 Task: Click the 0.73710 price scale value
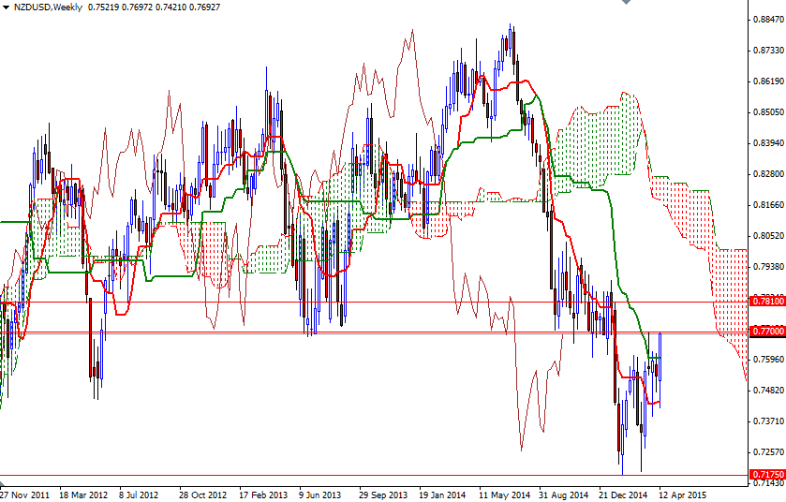[x=768, y=421]
